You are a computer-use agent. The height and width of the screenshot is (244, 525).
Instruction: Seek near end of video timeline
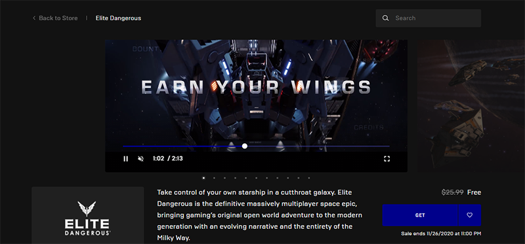(x=382, y=146)
